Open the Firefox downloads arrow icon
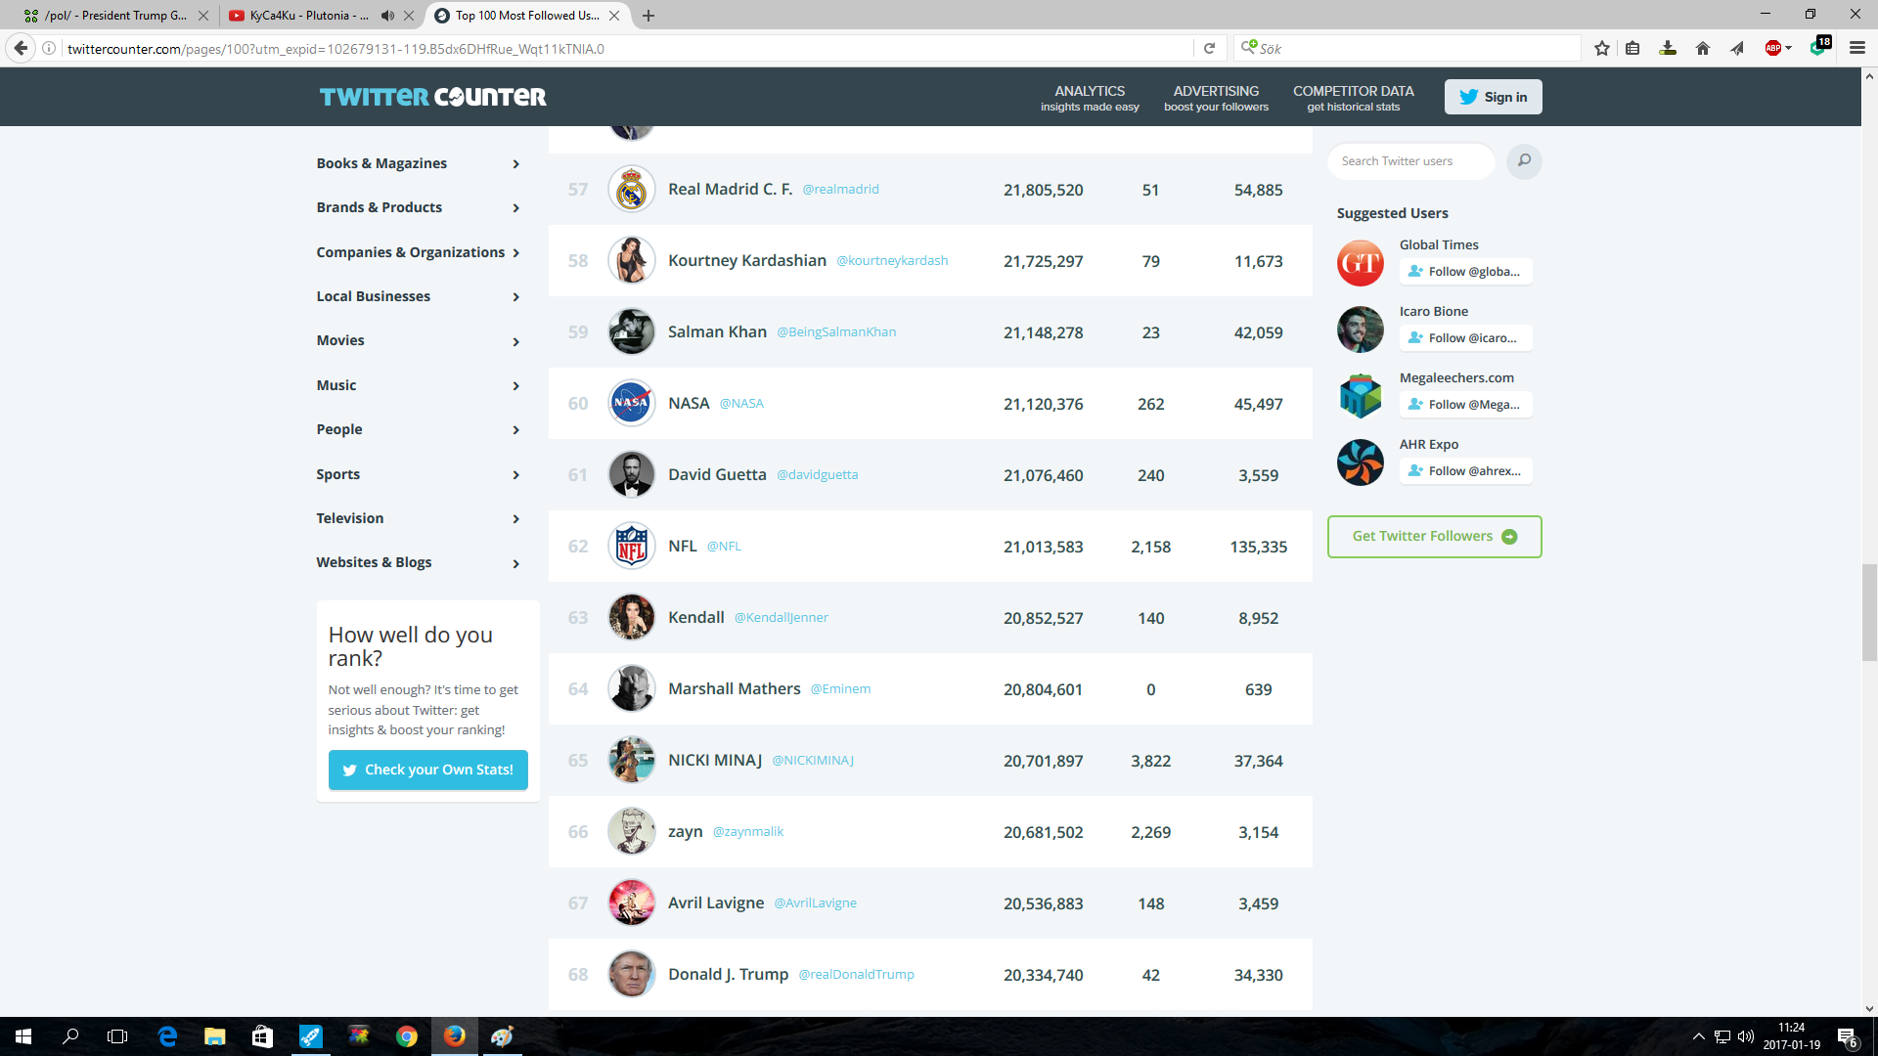This screenshot has height=1056, width=1878. point(1669,48)
